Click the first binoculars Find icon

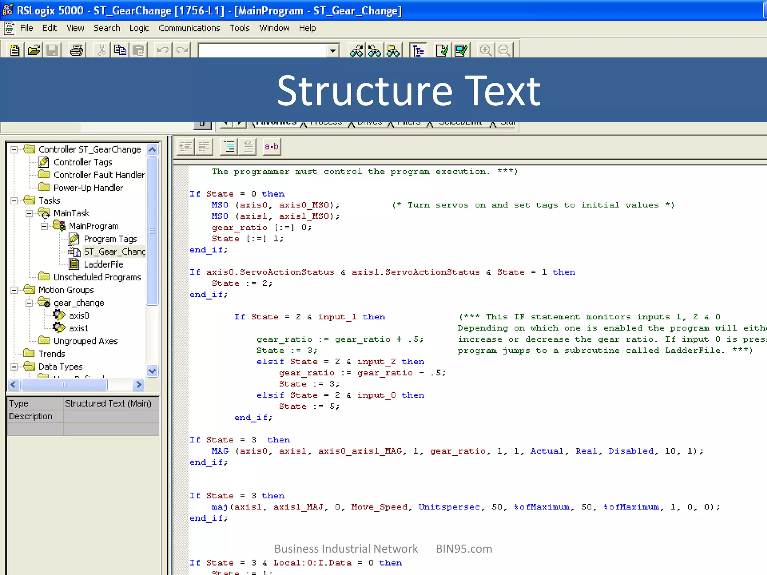tap(356, 50)
